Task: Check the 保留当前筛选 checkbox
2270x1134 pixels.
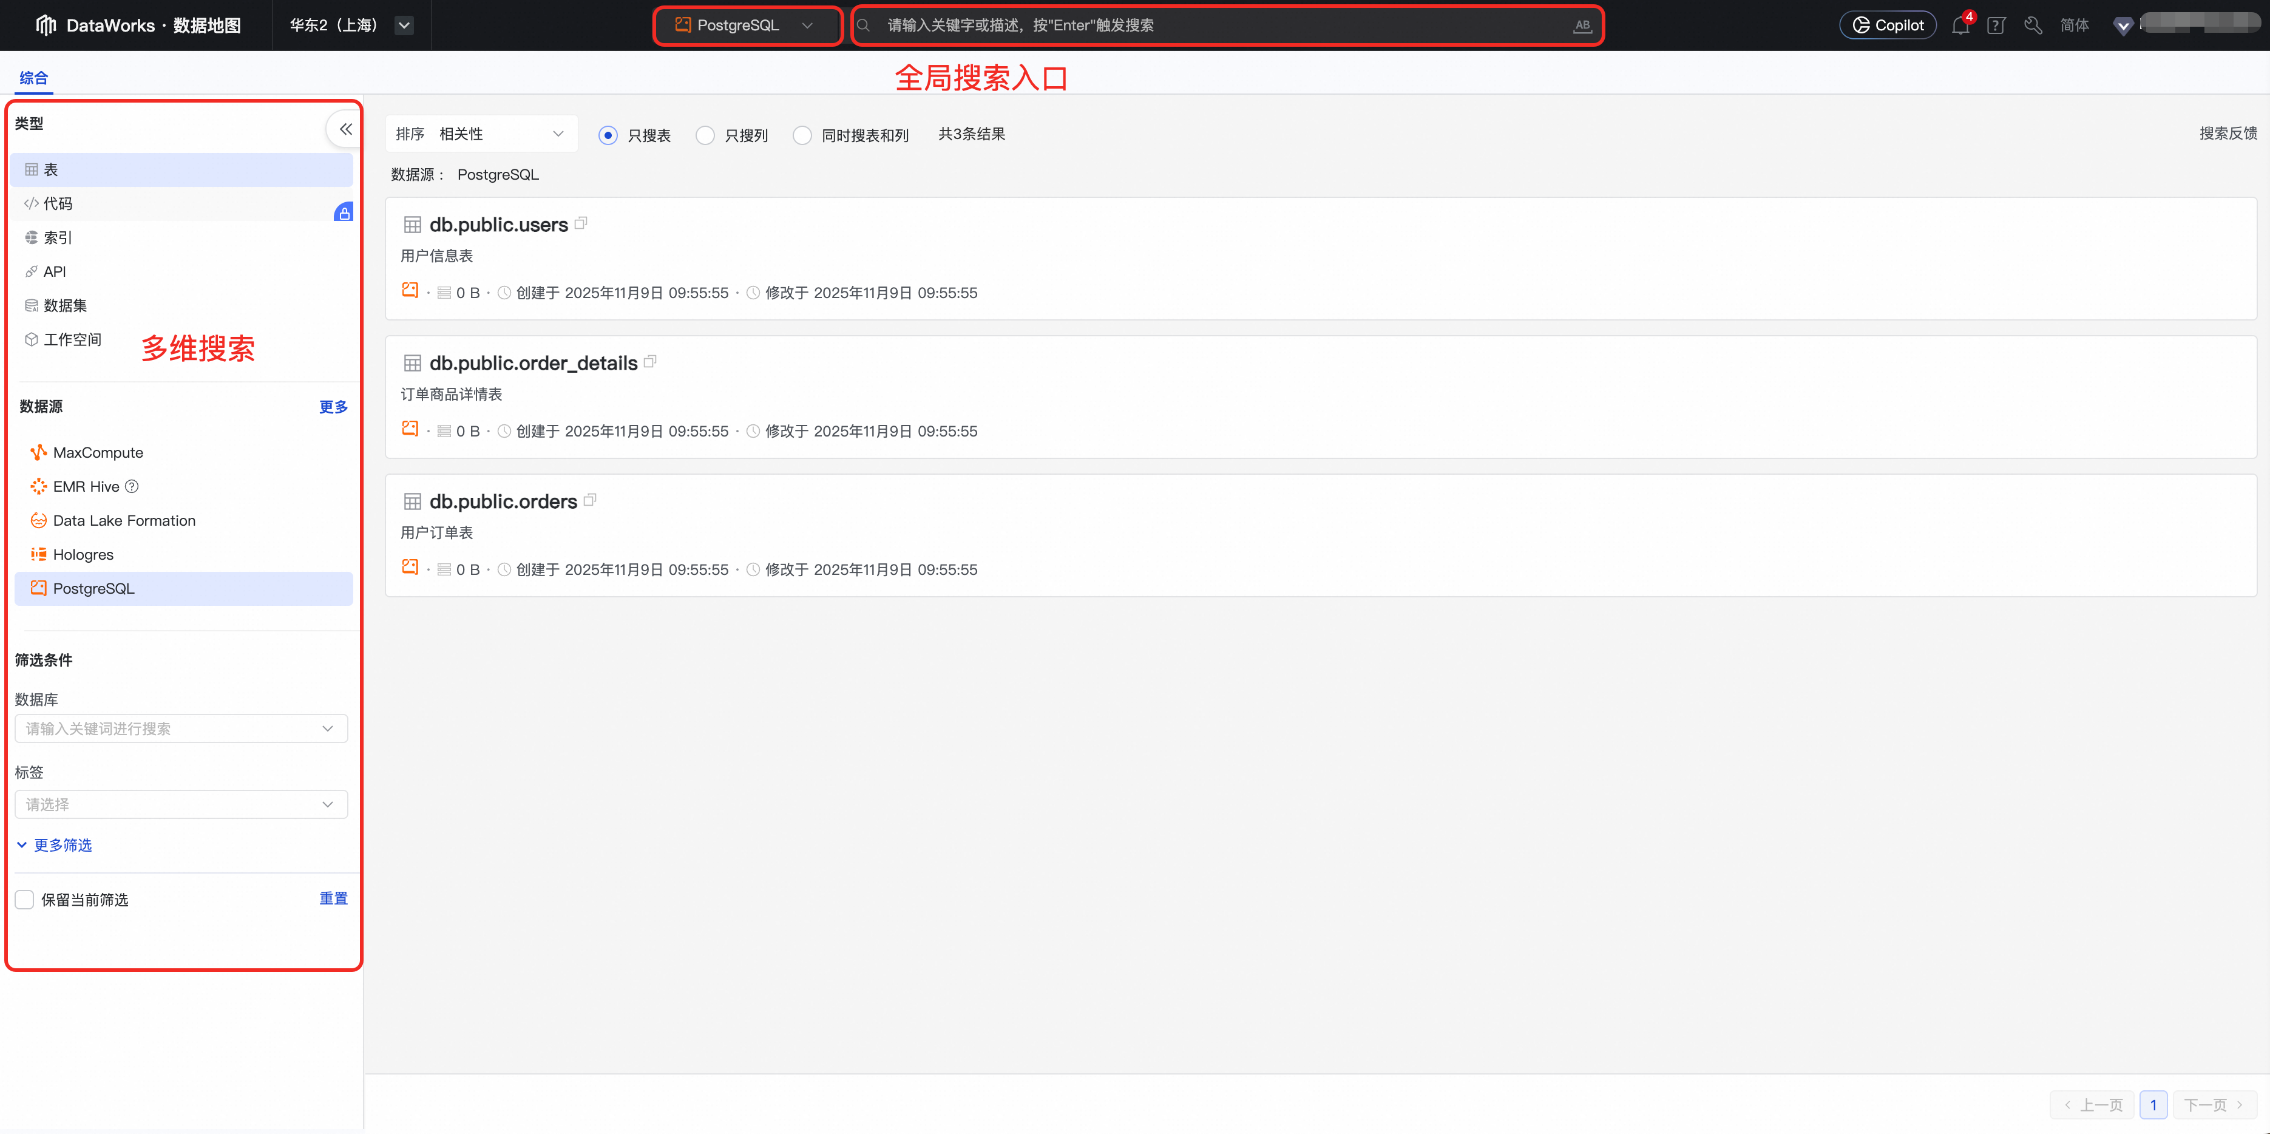Action: click(x=25, y=900)
